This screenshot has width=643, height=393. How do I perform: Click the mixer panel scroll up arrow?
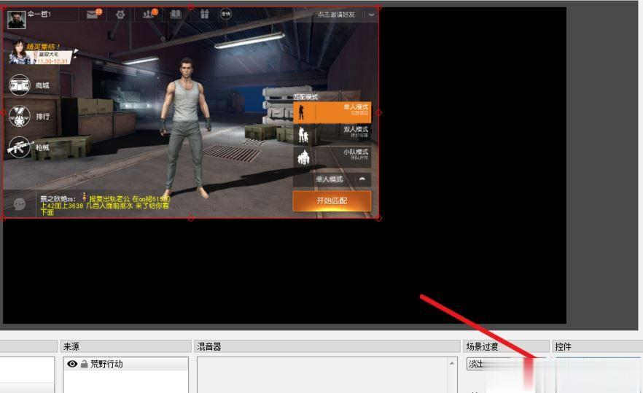pyautogui.click(x=451, y=363)
